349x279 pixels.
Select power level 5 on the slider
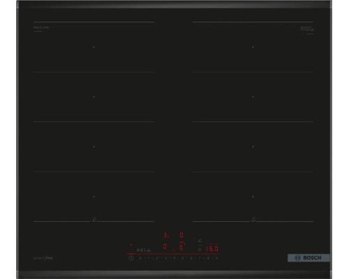(183, 258)
